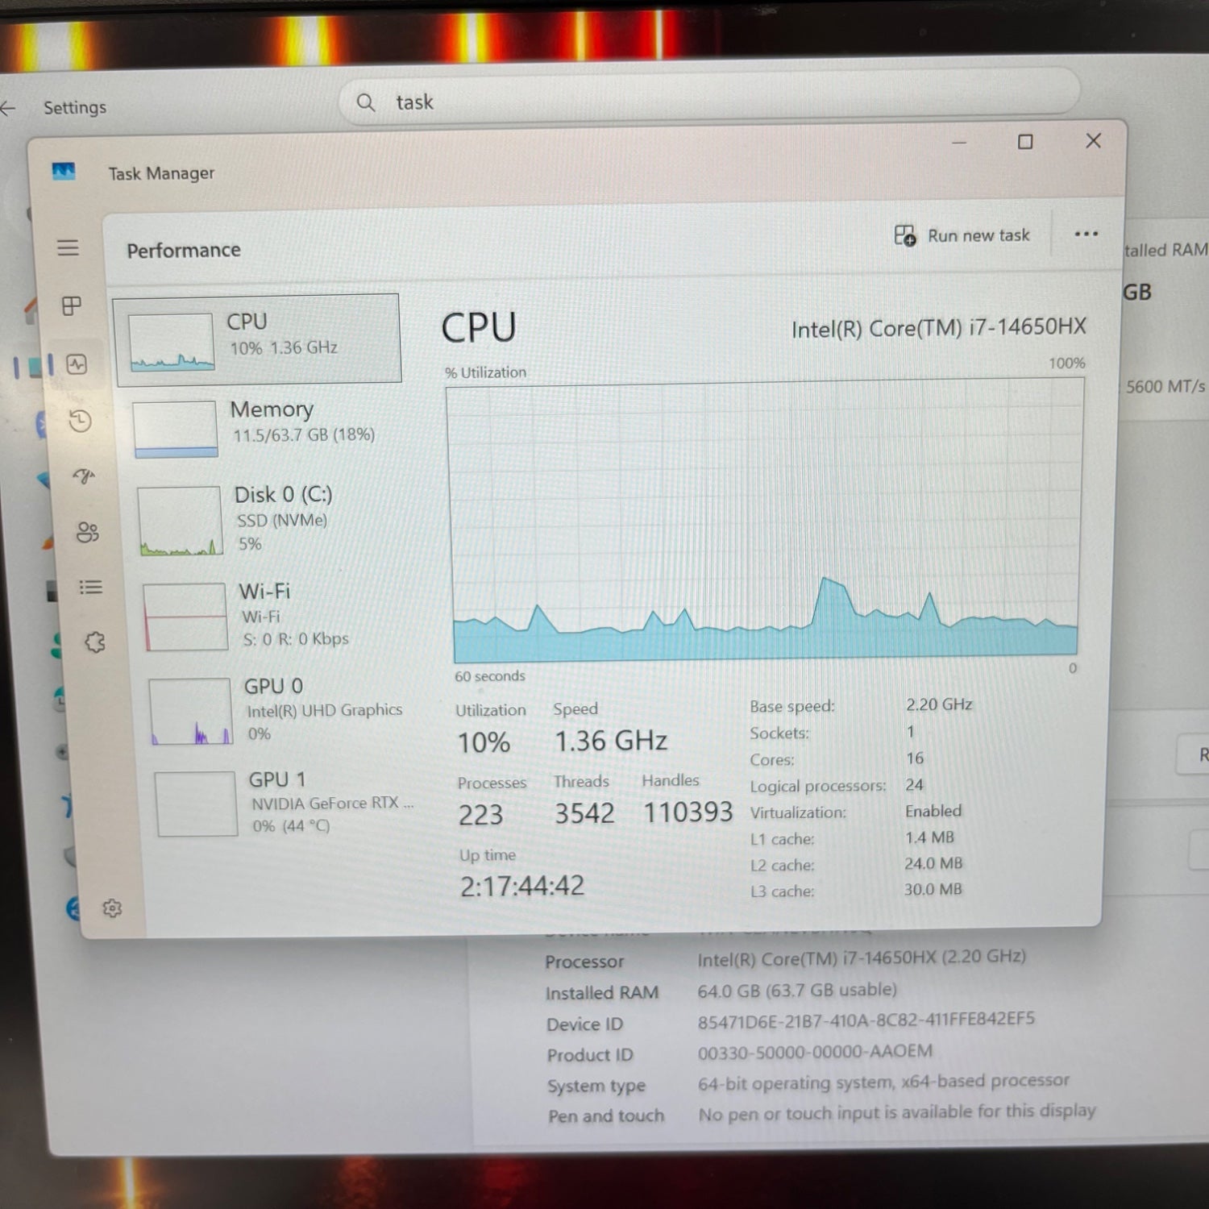Open Task Manager settings gear icon
This screenshot has height=1209, width=1209.
[112, 908]
